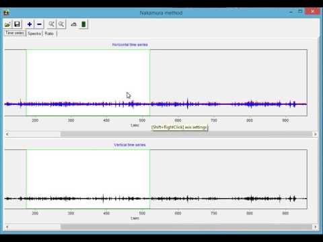Image resolution: width=323 pixels, height=242 pixels.
Task: Click the Horizontal time series chart title
Action: (x=130, y=45)
